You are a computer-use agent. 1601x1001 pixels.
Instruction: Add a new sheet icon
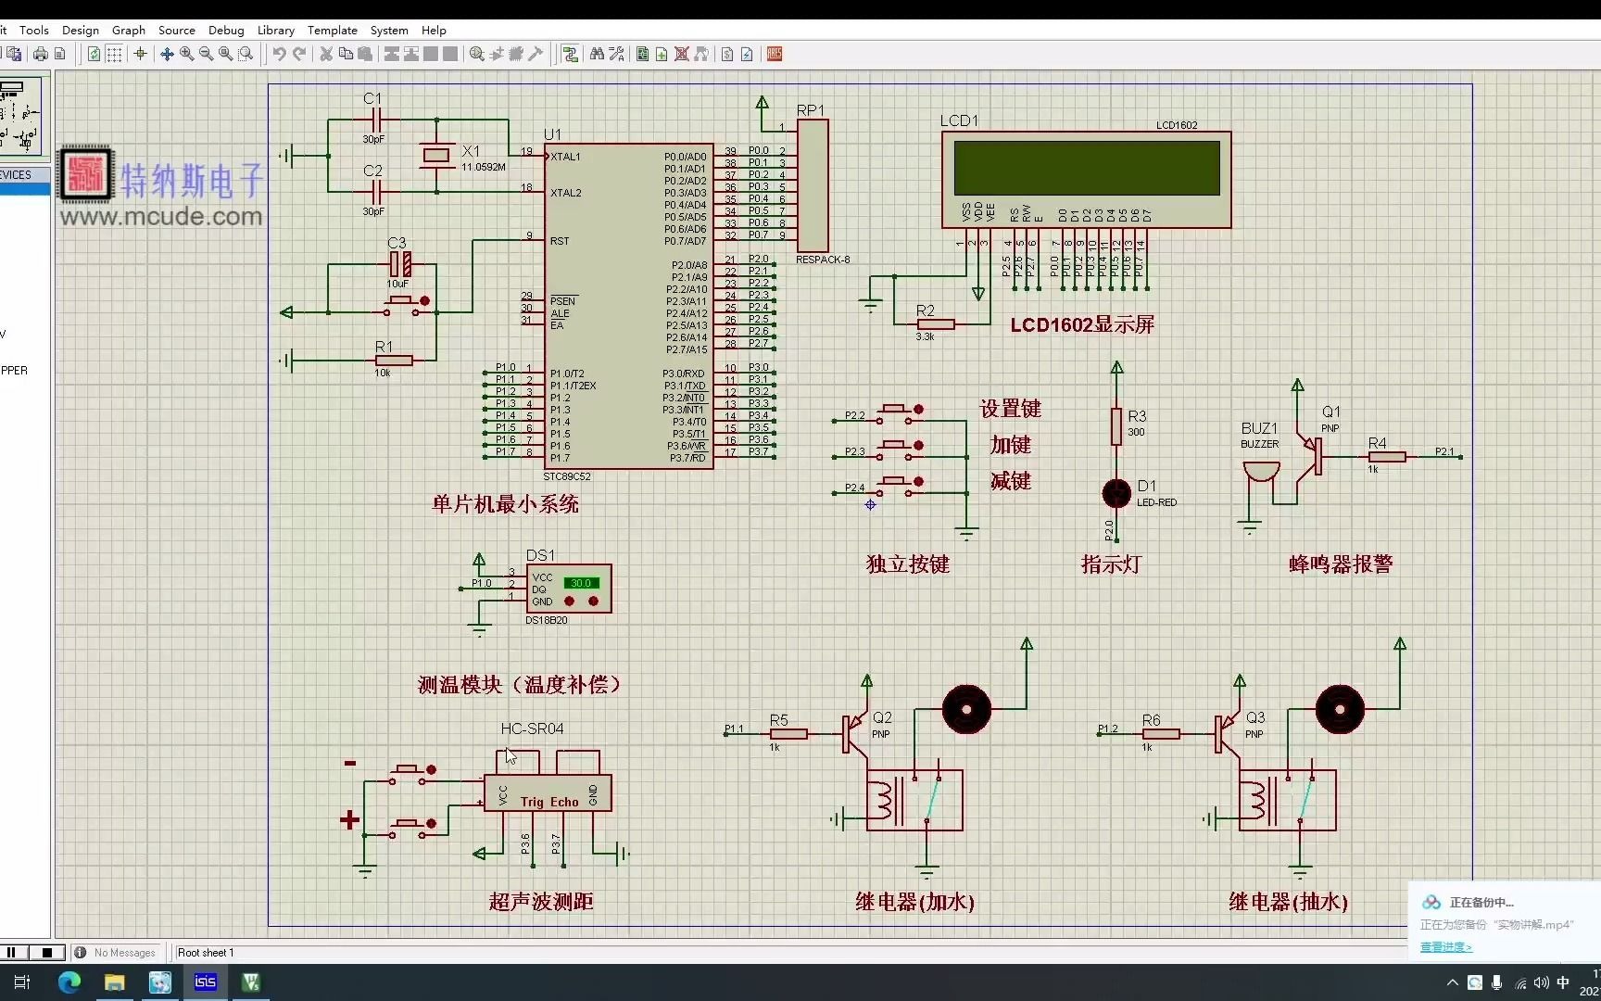point(662,54)
